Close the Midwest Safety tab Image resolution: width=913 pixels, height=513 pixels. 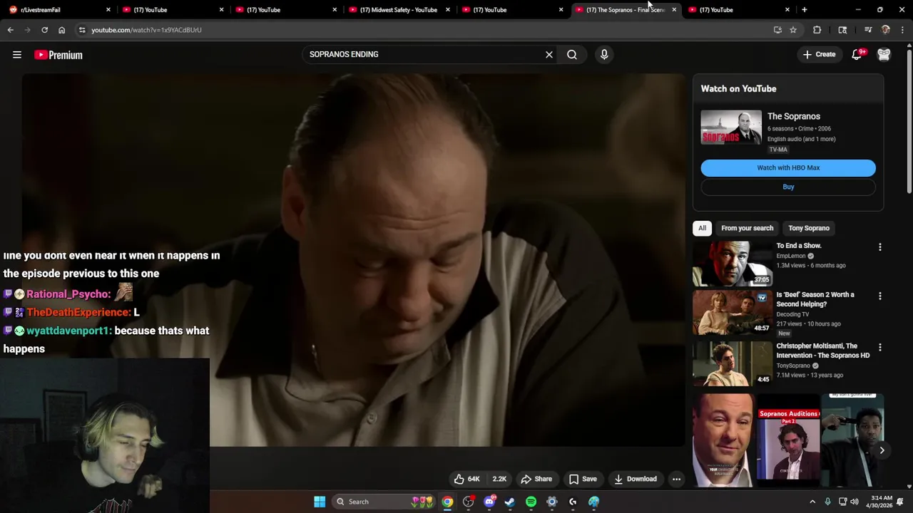pyautogui.click(x=448, y=10)
